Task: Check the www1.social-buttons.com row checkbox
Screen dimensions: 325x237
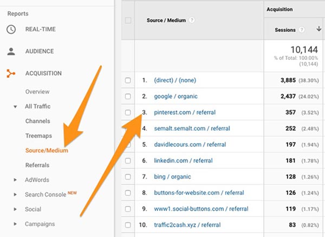Action: coord(128,209)
